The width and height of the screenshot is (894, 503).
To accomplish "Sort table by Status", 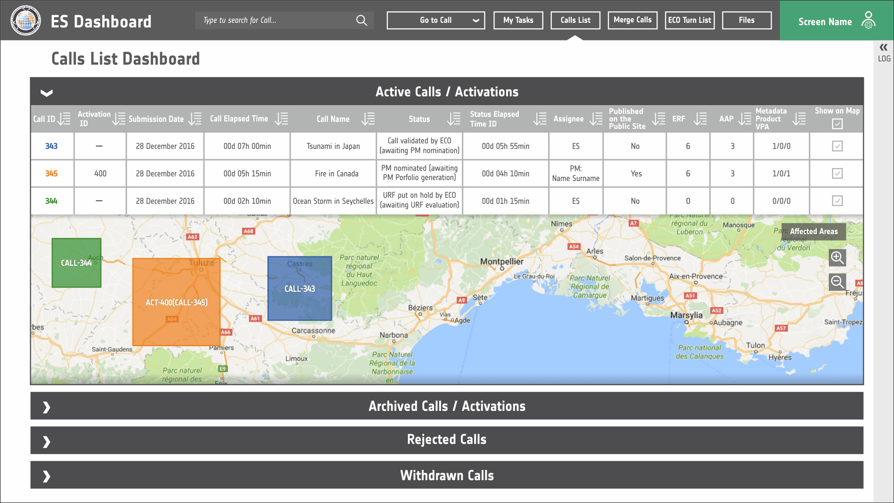I will [454, 119].
